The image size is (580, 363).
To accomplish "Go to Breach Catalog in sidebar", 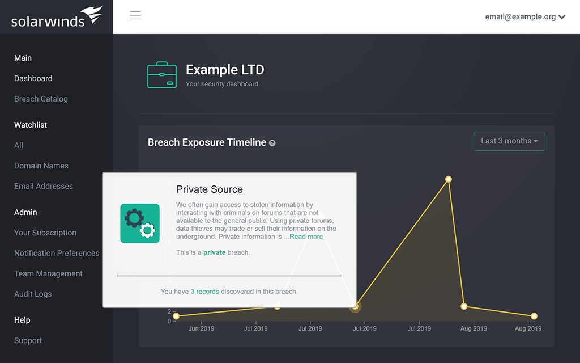I will point(41,99).
